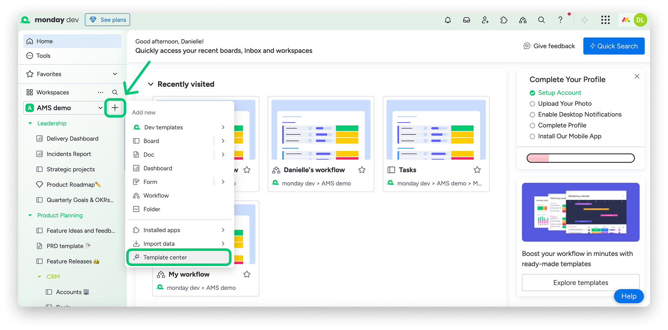The width and height of the screenshot is (668, 330).
Task: Favorite Danielle's workflow with the star
Action: (x=362, y=170)
